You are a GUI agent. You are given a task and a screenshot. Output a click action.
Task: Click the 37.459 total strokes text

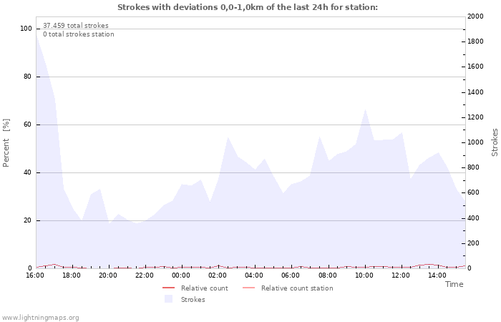76,26
